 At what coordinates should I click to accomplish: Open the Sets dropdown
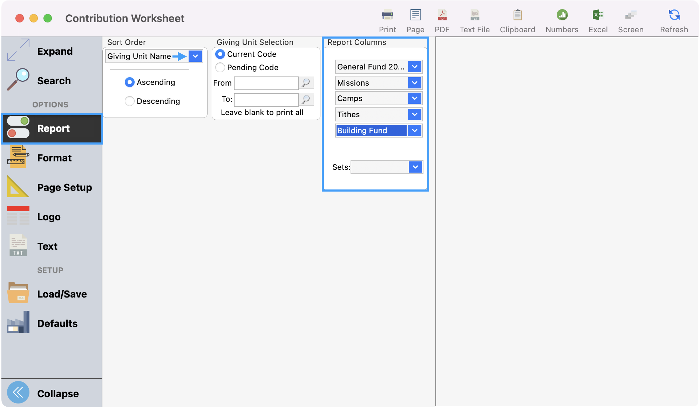(415, 167)
